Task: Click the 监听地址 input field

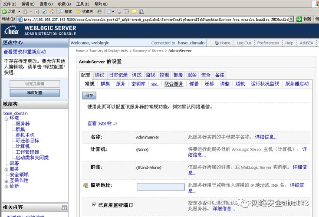Action: 161,187
